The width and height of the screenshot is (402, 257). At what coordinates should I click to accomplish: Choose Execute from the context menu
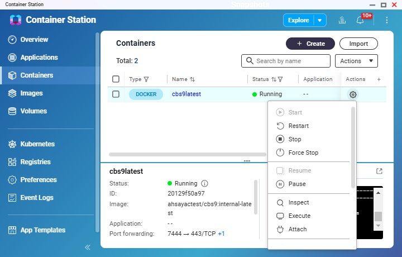click(309, 216)
